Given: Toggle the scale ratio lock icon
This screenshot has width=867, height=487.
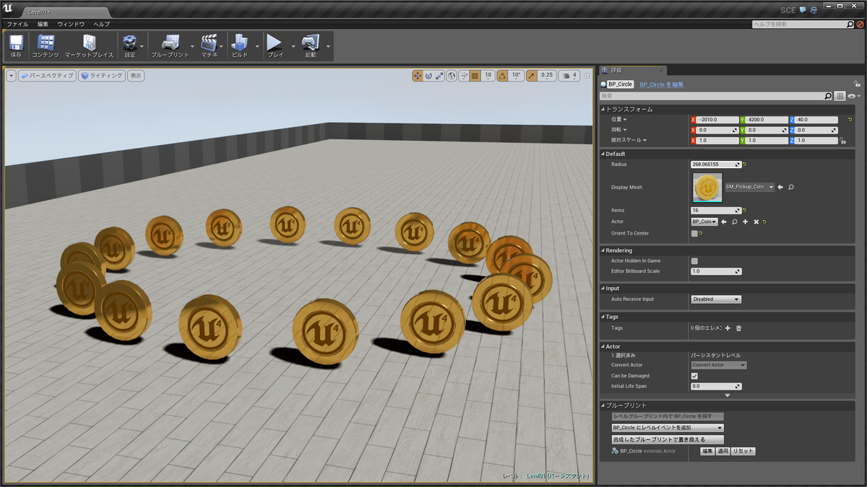Looking at the screenshot, I should click(842, 141).
